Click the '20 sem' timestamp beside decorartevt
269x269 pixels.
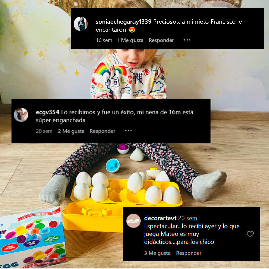click(x=188, y=218)
